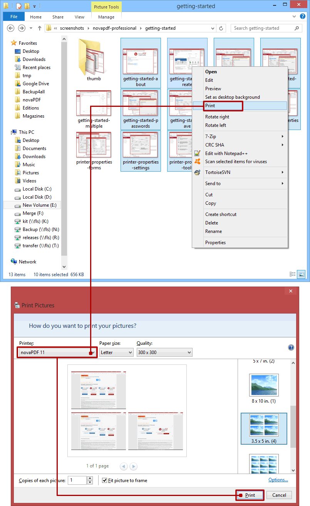Select Rotate right in context menu

pyautogui.click(x=217, y=117)
